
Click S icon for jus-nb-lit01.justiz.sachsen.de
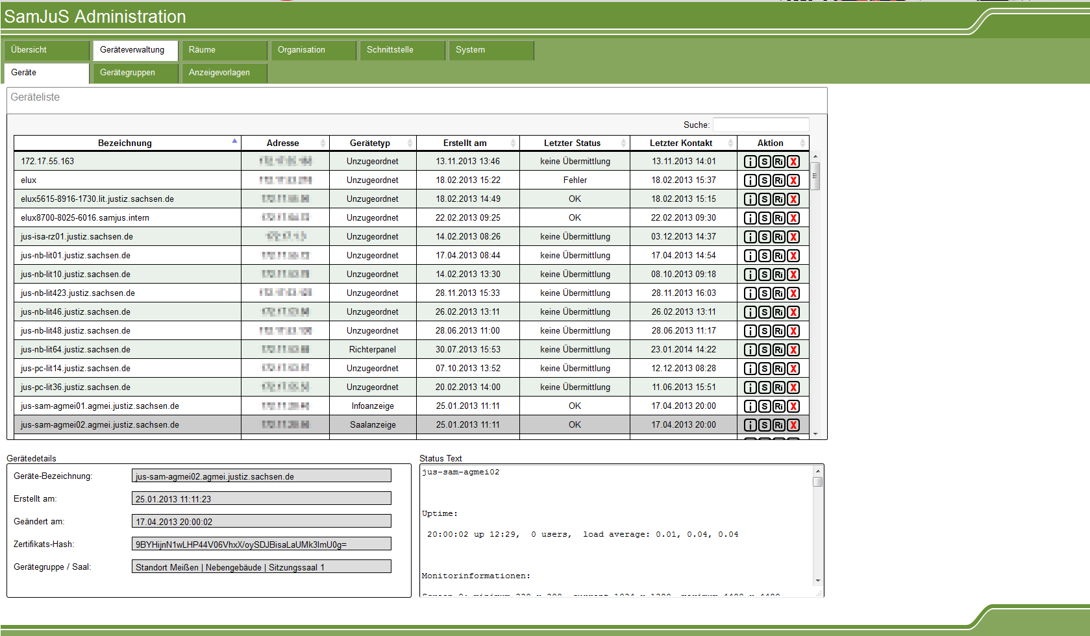point(765,256)
